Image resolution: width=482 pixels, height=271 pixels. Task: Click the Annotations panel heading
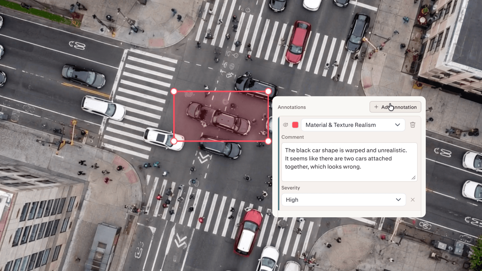pos(292,107)
